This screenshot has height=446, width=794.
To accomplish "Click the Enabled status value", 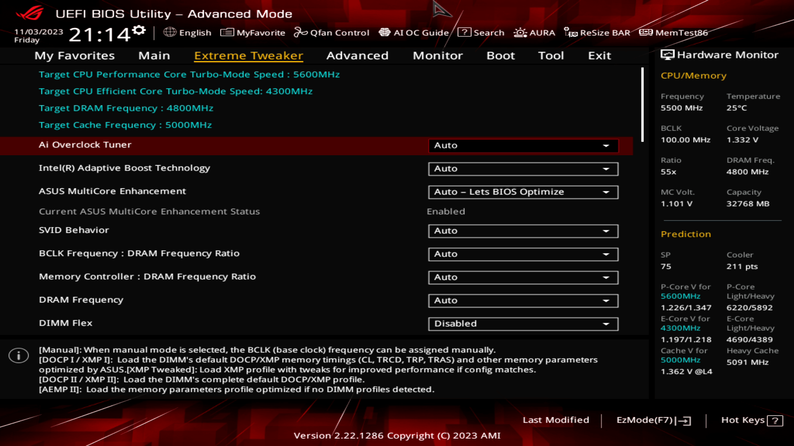I will (x=446, y=211).
